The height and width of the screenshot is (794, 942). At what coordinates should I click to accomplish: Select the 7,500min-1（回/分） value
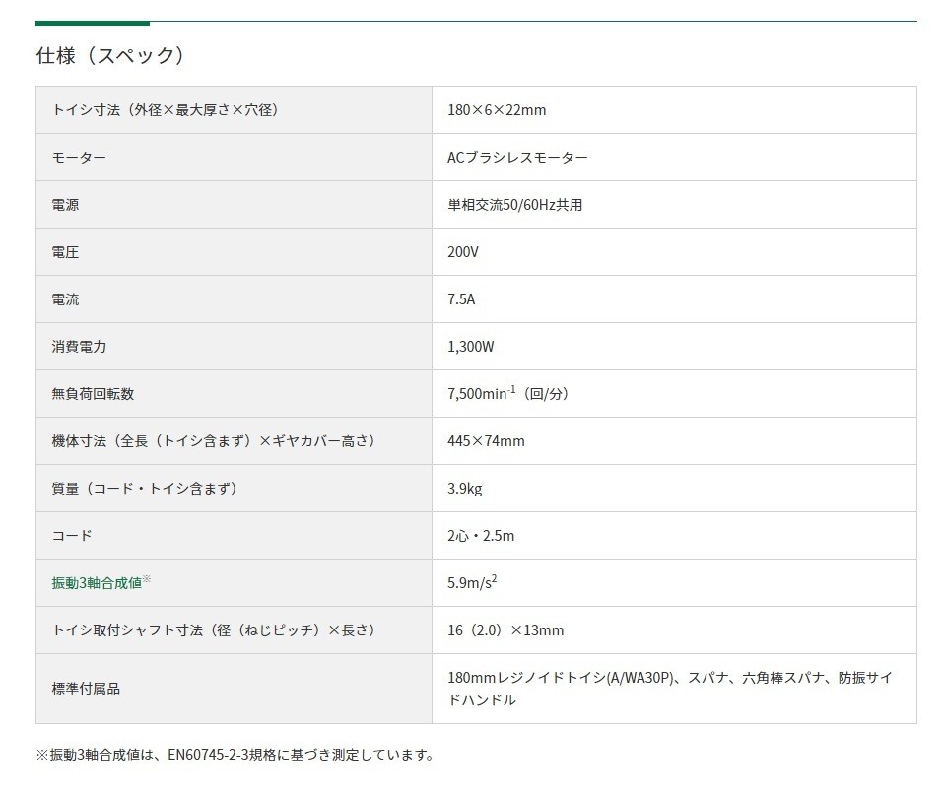point(507,393)
